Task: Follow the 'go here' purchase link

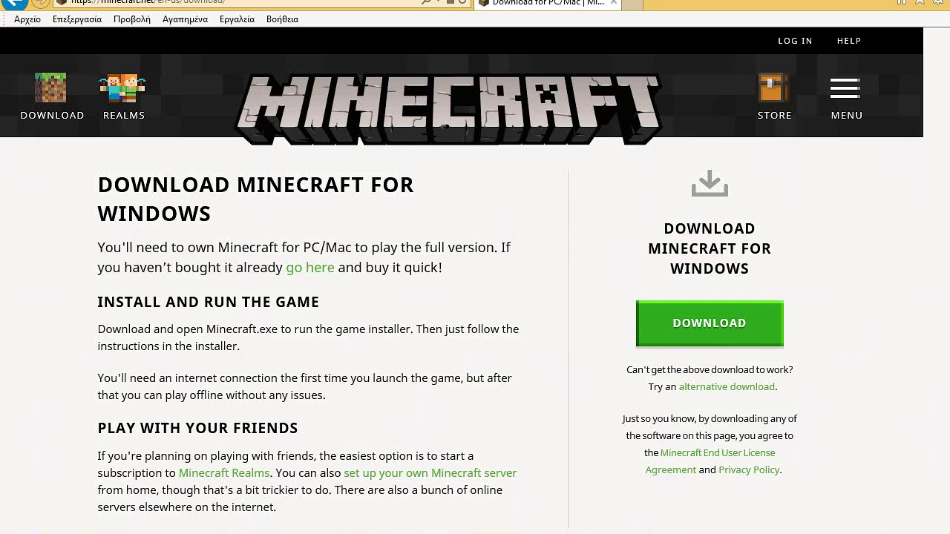Action: click(x=310, y=268)
